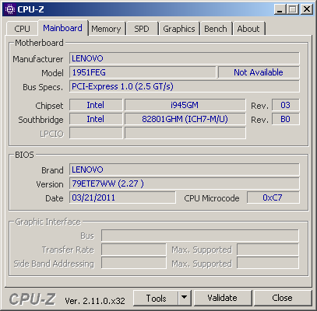Click the Southbridge Rev. value B0
Screen dimensions: 317x311
(x=285, y=119)
